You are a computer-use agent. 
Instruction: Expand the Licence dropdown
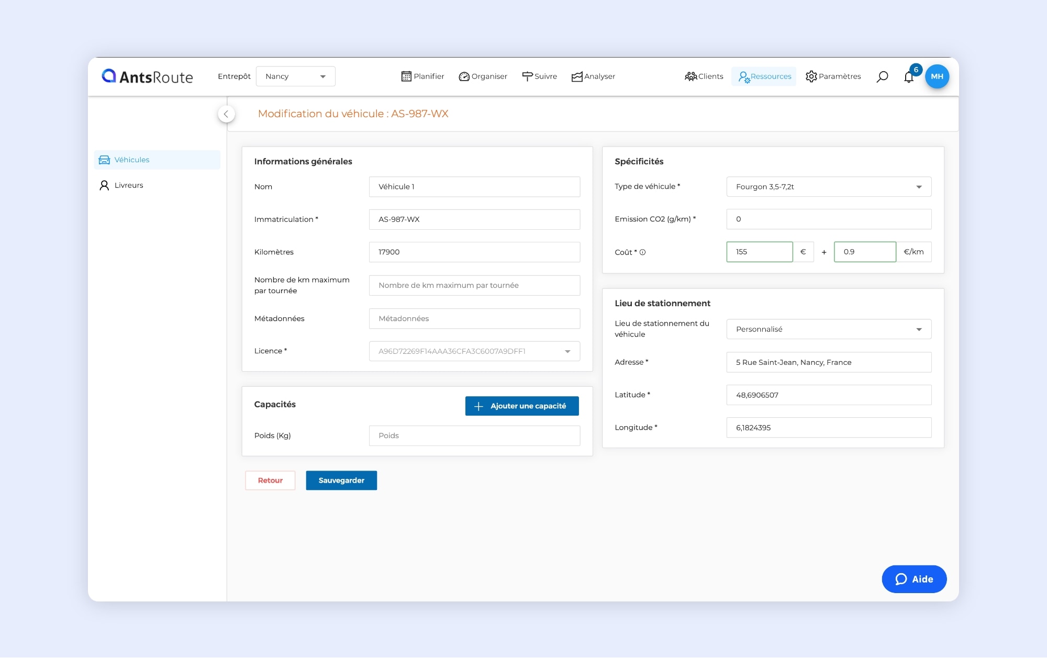click(474, 351)
